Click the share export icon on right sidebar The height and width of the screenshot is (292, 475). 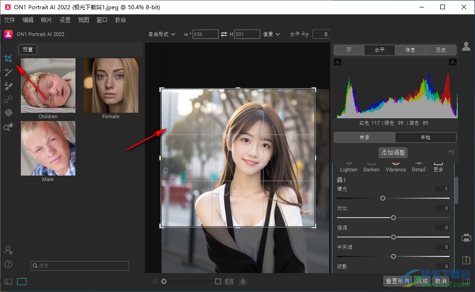click(466, 260)
